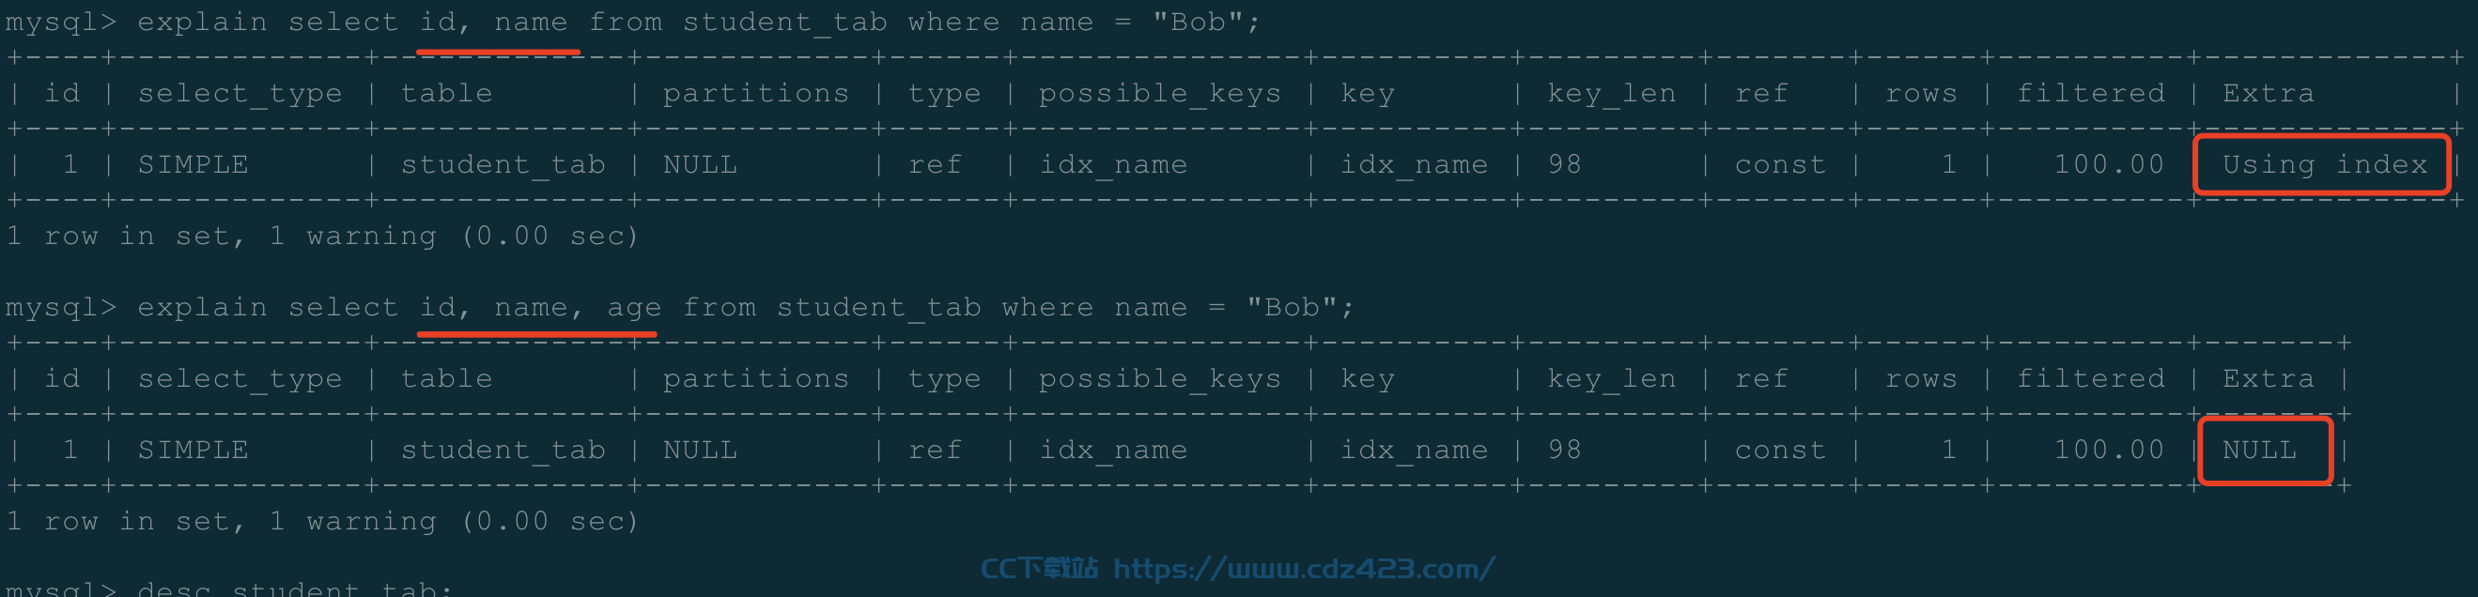Click the first table's "98" key_len value
The width and height of the screenshot is (2478, 597).
pos(1564,164)
